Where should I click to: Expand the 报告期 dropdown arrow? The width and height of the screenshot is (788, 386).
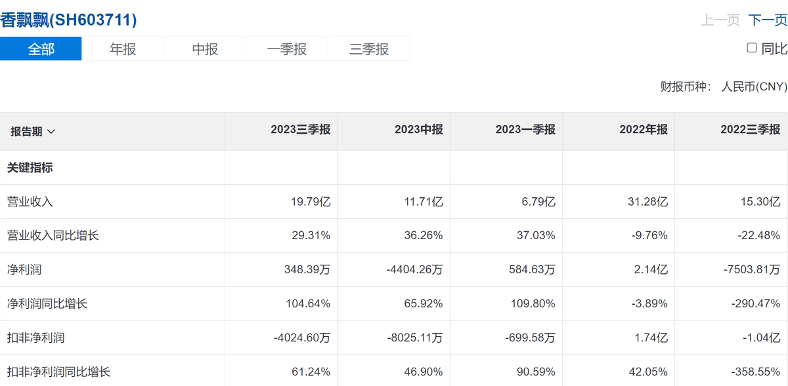pyautogui.click(x=51, y=132)
